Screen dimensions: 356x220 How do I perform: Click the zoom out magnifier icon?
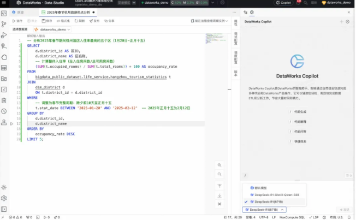(219, 175)
